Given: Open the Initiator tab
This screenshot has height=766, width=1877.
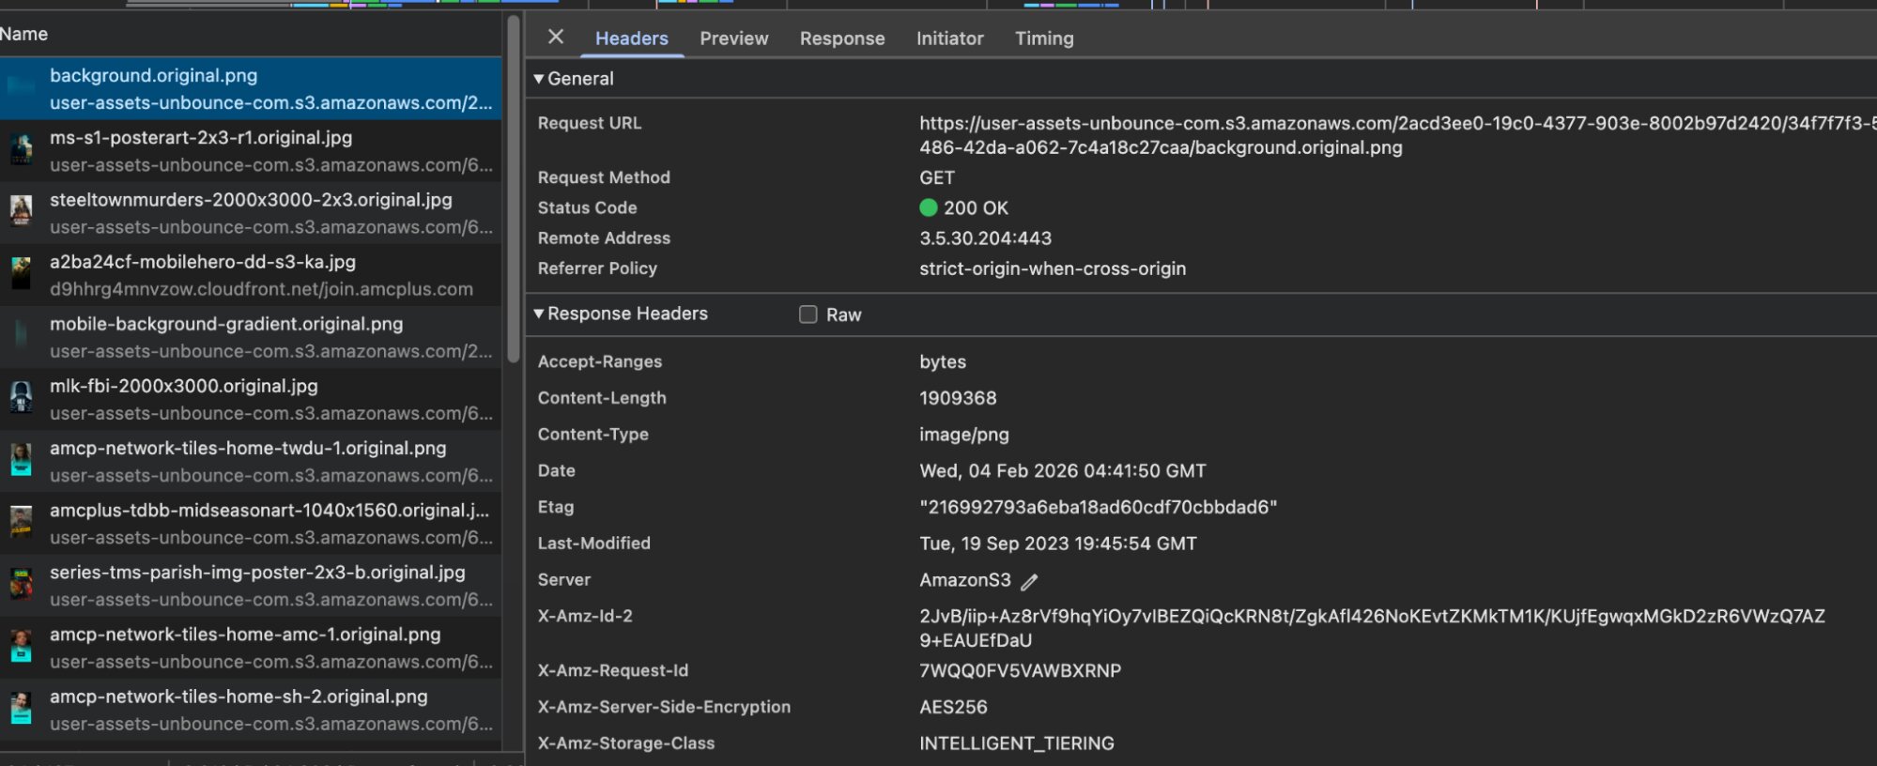Looking at the screenshot, I should pyautogui.click(x=949, y=38).
